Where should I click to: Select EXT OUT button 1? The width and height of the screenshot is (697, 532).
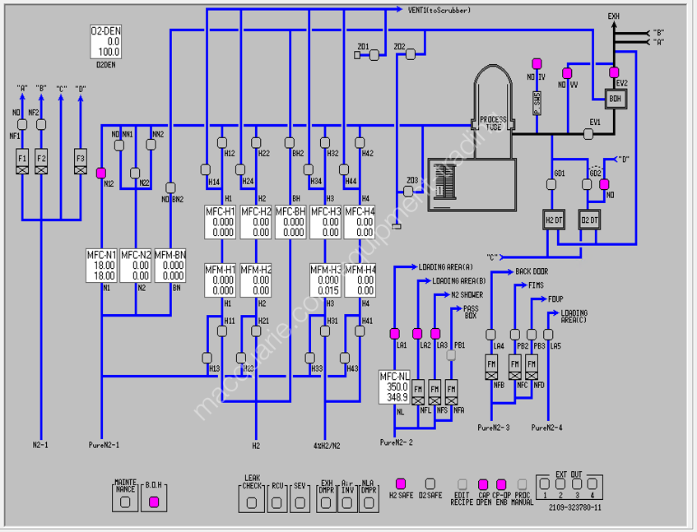(545, 483)
